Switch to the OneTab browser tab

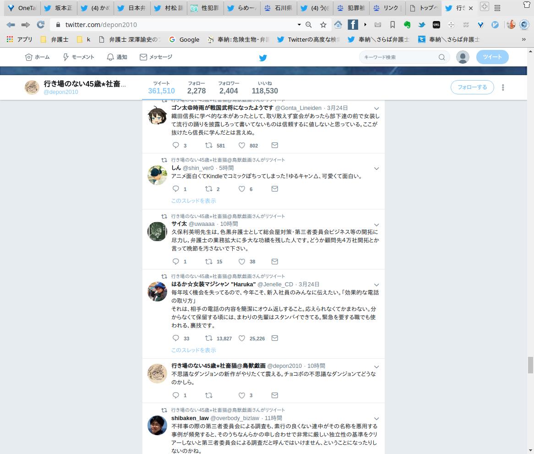[22, 8]
